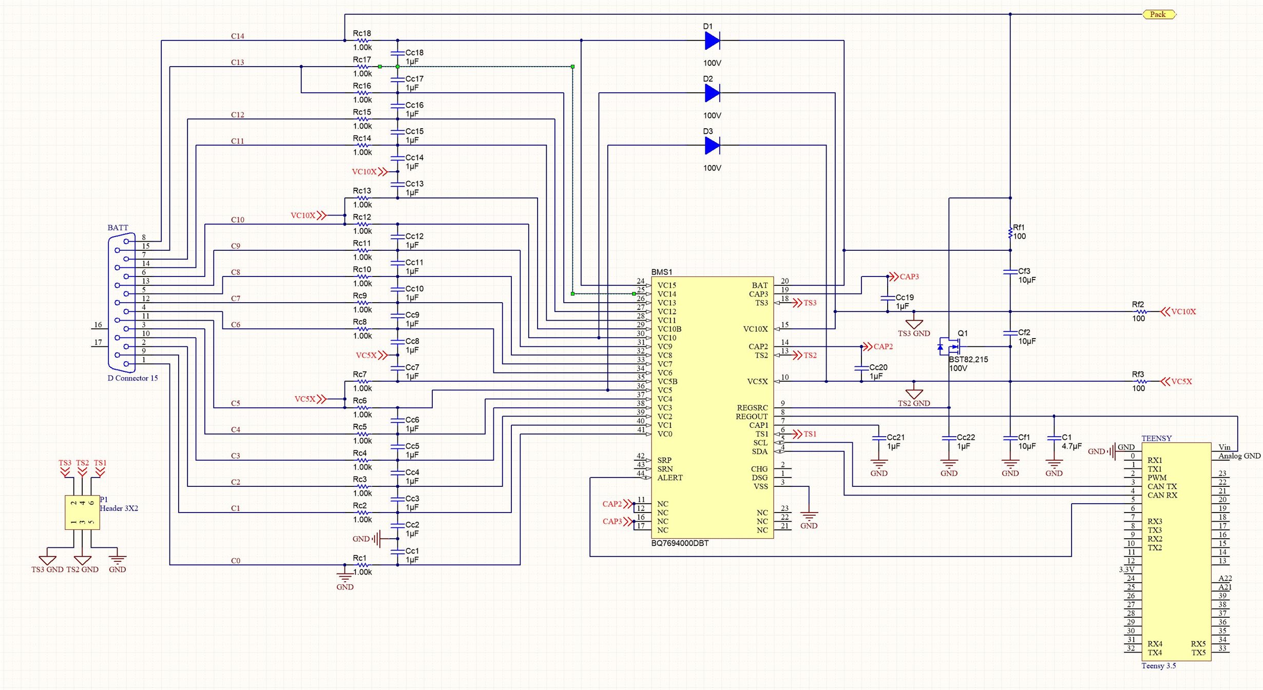Click the CAN TX pin label on Teensy
Image resolution: width=1263 pixels, height=690 pixels.
[1162, 486]
